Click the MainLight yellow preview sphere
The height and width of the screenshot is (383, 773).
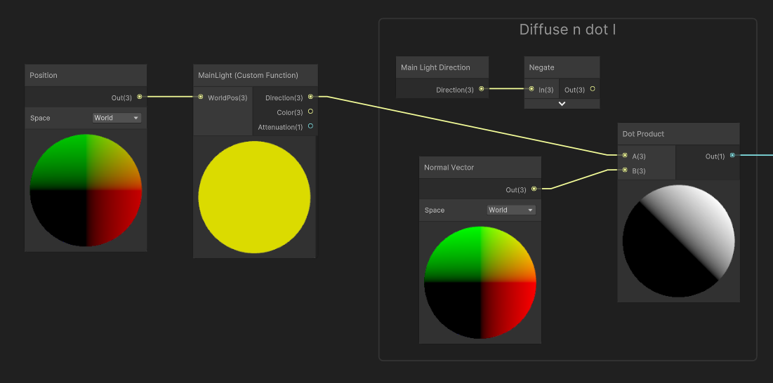(x=254, y=197)
